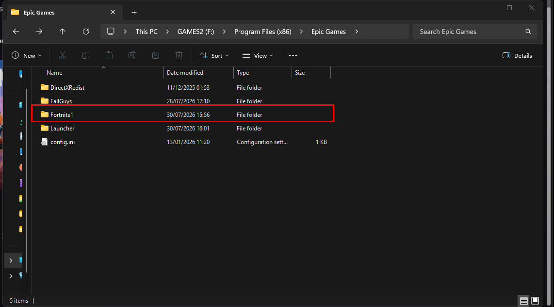Click GAMES2 (F:) in breadcrumb
This screenshot has height=307, width=554.
(x=196, y=32)
